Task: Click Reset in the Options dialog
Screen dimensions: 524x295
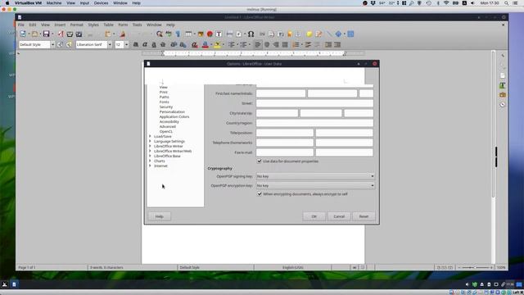Action: click(x=364, y=216)
